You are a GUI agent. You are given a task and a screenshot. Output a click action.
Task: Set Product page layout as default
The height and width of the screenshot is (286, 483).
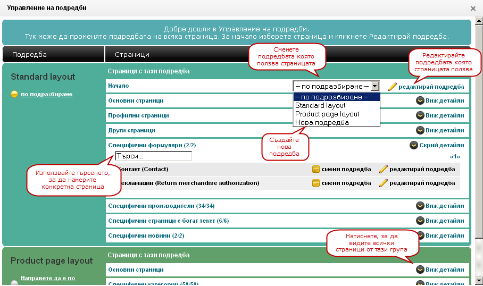tap(47, 278)
